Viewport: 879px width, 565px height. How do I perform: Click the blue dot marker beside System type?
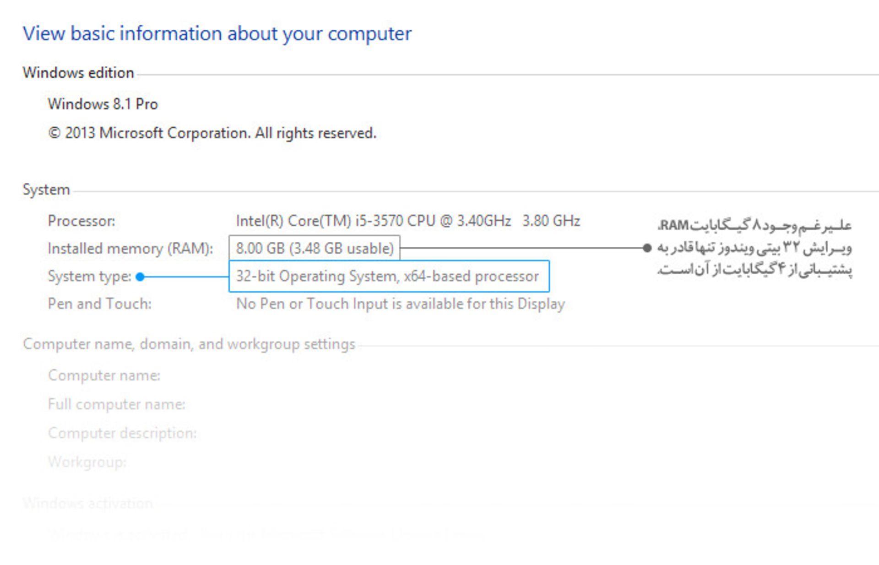[x=141, y=276]
